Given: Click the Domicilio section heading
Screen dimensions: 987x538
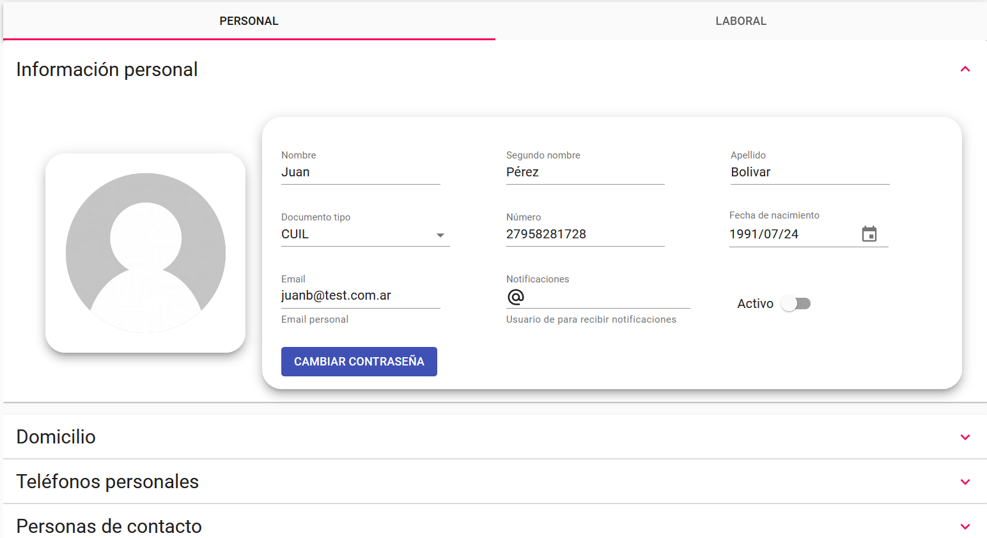Looking at the screenshot, I should coord(56,437).
